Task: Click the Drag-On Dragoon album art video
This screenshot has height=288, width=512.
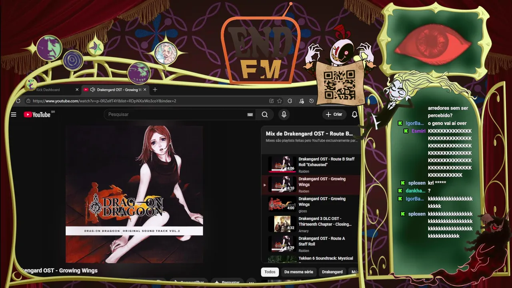Action: click(134, 194)
